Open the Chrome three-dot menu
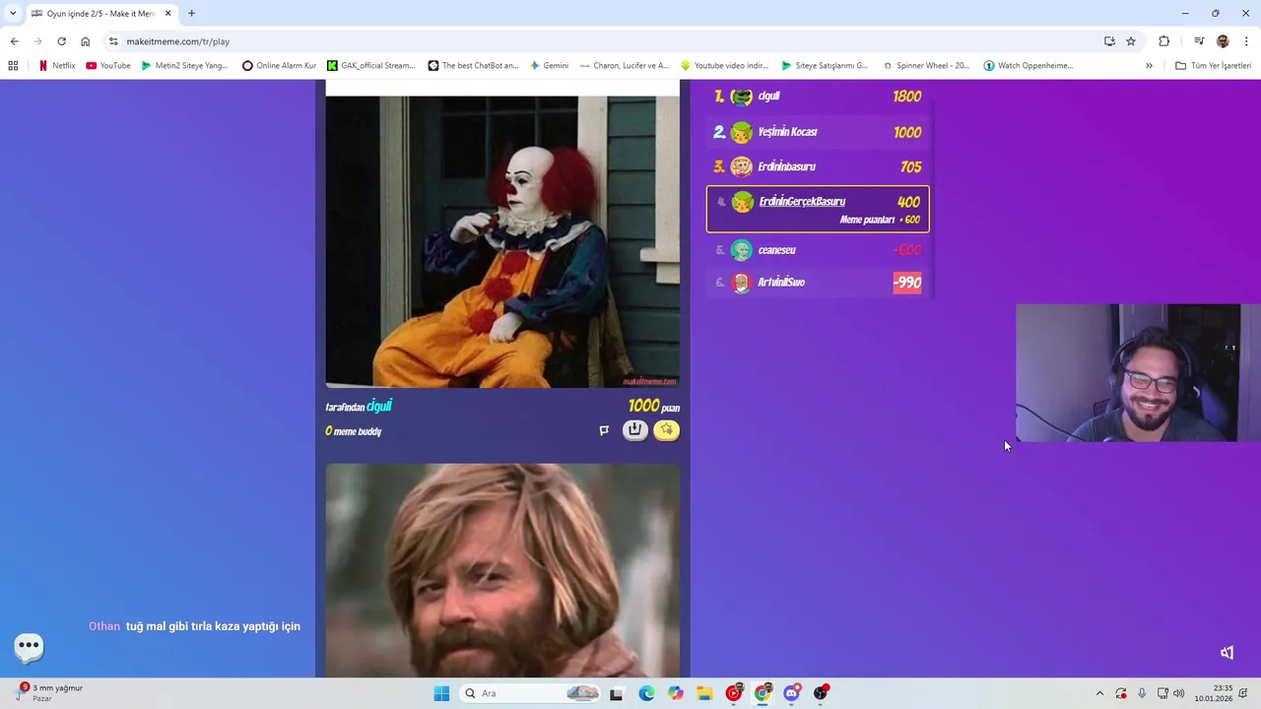Screen dimensions: 1261x709 coord(1247,41)
